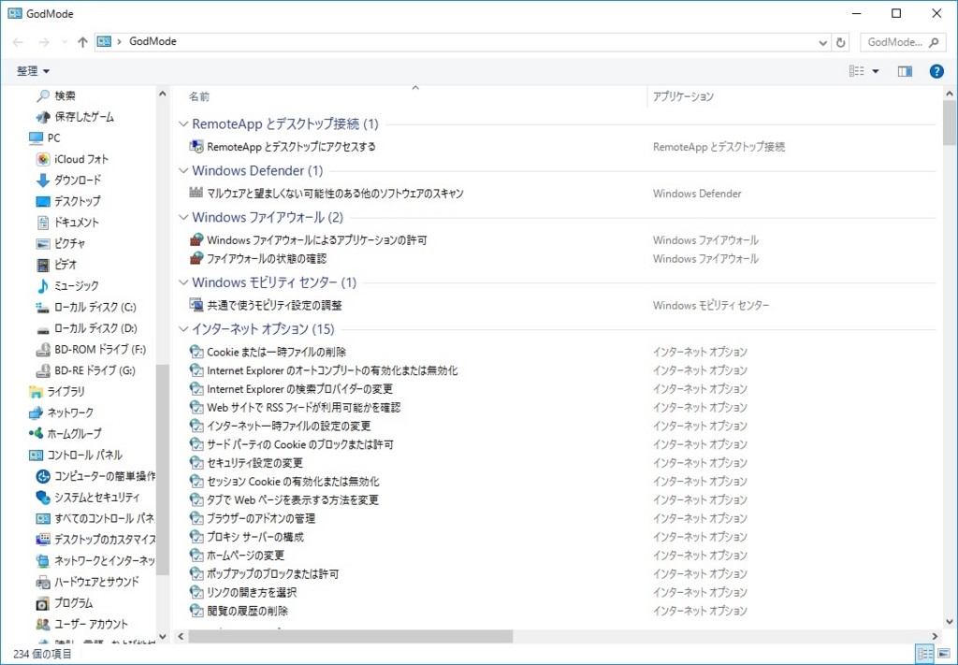Open ハードウェアとサウンド
Image resolution: width=958 pixels, height=665 pixels.
pos(96,582)
